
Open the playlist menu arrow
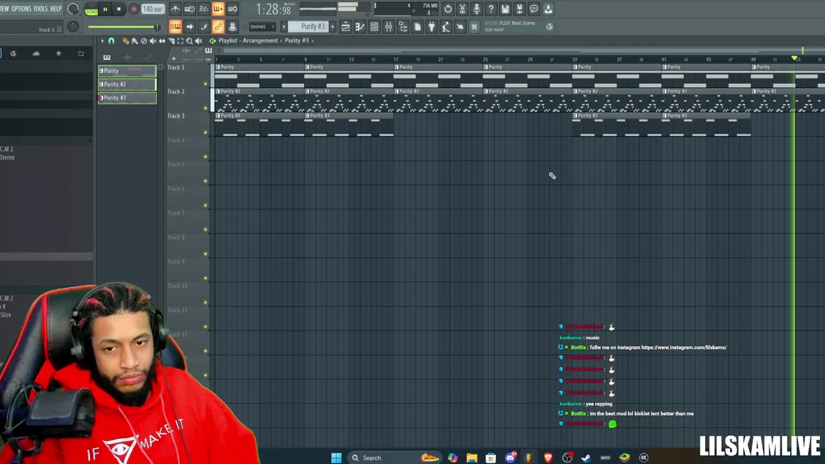tap(102, 41)
